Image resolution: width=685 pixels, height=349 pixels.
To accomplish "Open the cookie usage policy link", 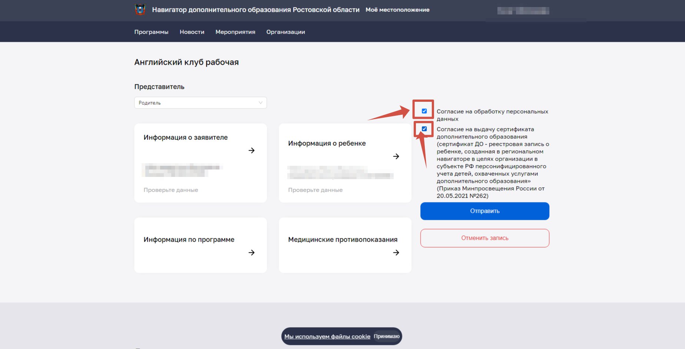I will 327,336.
